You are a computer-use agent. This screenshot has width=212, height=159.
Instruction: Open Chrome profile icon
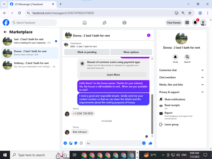[x=200, y=13]
